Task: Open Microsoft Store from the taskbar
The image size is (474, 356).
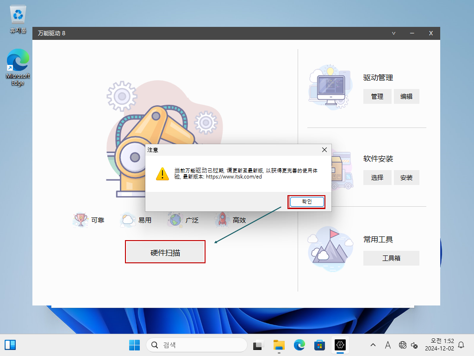Action: (x=319, y=345)
